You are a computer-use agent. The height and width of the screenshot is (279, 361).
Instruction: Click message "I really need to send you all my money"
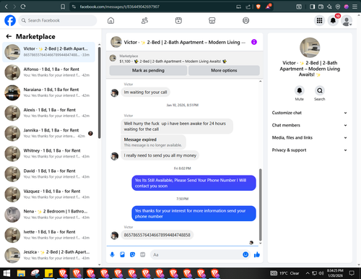[160, 155]
